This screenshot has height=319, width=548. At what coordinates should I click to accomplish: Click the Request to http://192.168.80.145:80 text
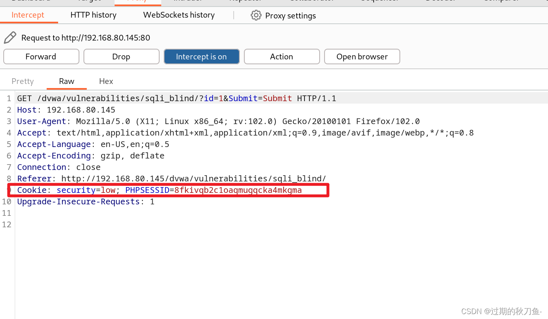[86, 38]
